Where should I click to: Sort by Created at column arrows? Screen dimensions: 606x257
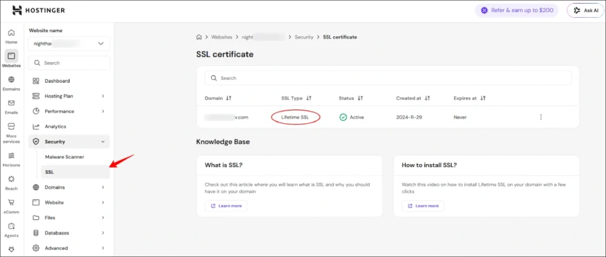pos(427,98)
